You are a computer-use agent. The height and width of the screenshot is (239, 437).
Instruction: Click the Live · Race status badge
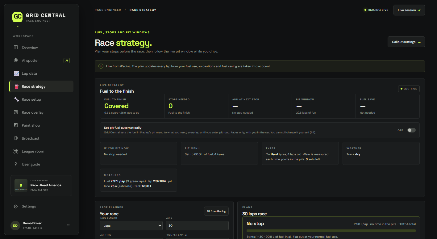click(409, 89)
